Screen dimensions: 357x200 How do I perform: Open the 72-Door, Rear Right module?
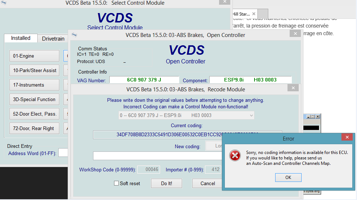click(x=34, y=128)
